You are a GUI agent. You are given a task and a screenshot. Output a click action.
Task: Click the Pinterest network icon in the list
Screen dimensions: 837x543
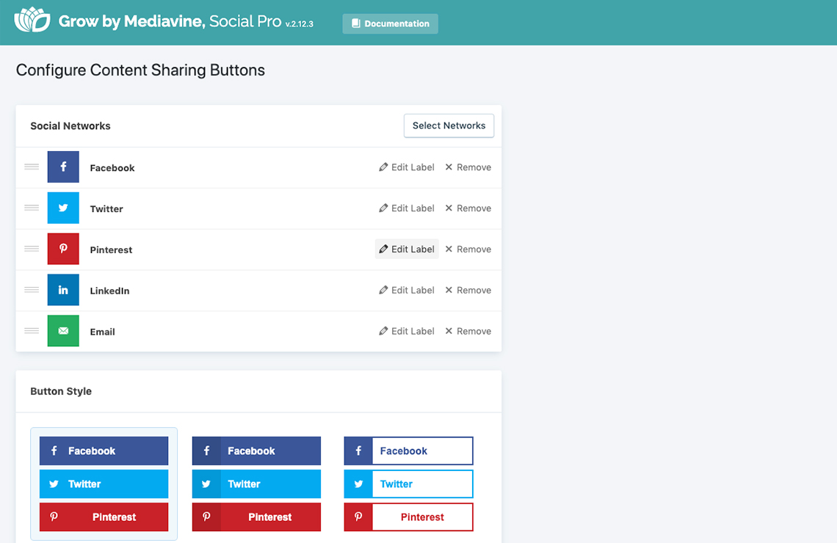(63, 249)
